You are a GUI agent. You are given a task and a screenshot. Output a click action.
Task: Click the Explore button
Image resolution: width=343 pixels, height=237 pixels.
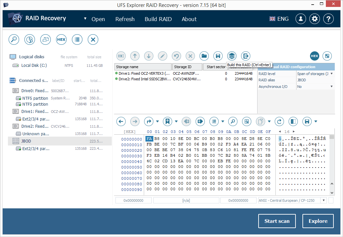pyautogui.click(x=318, y=221)
